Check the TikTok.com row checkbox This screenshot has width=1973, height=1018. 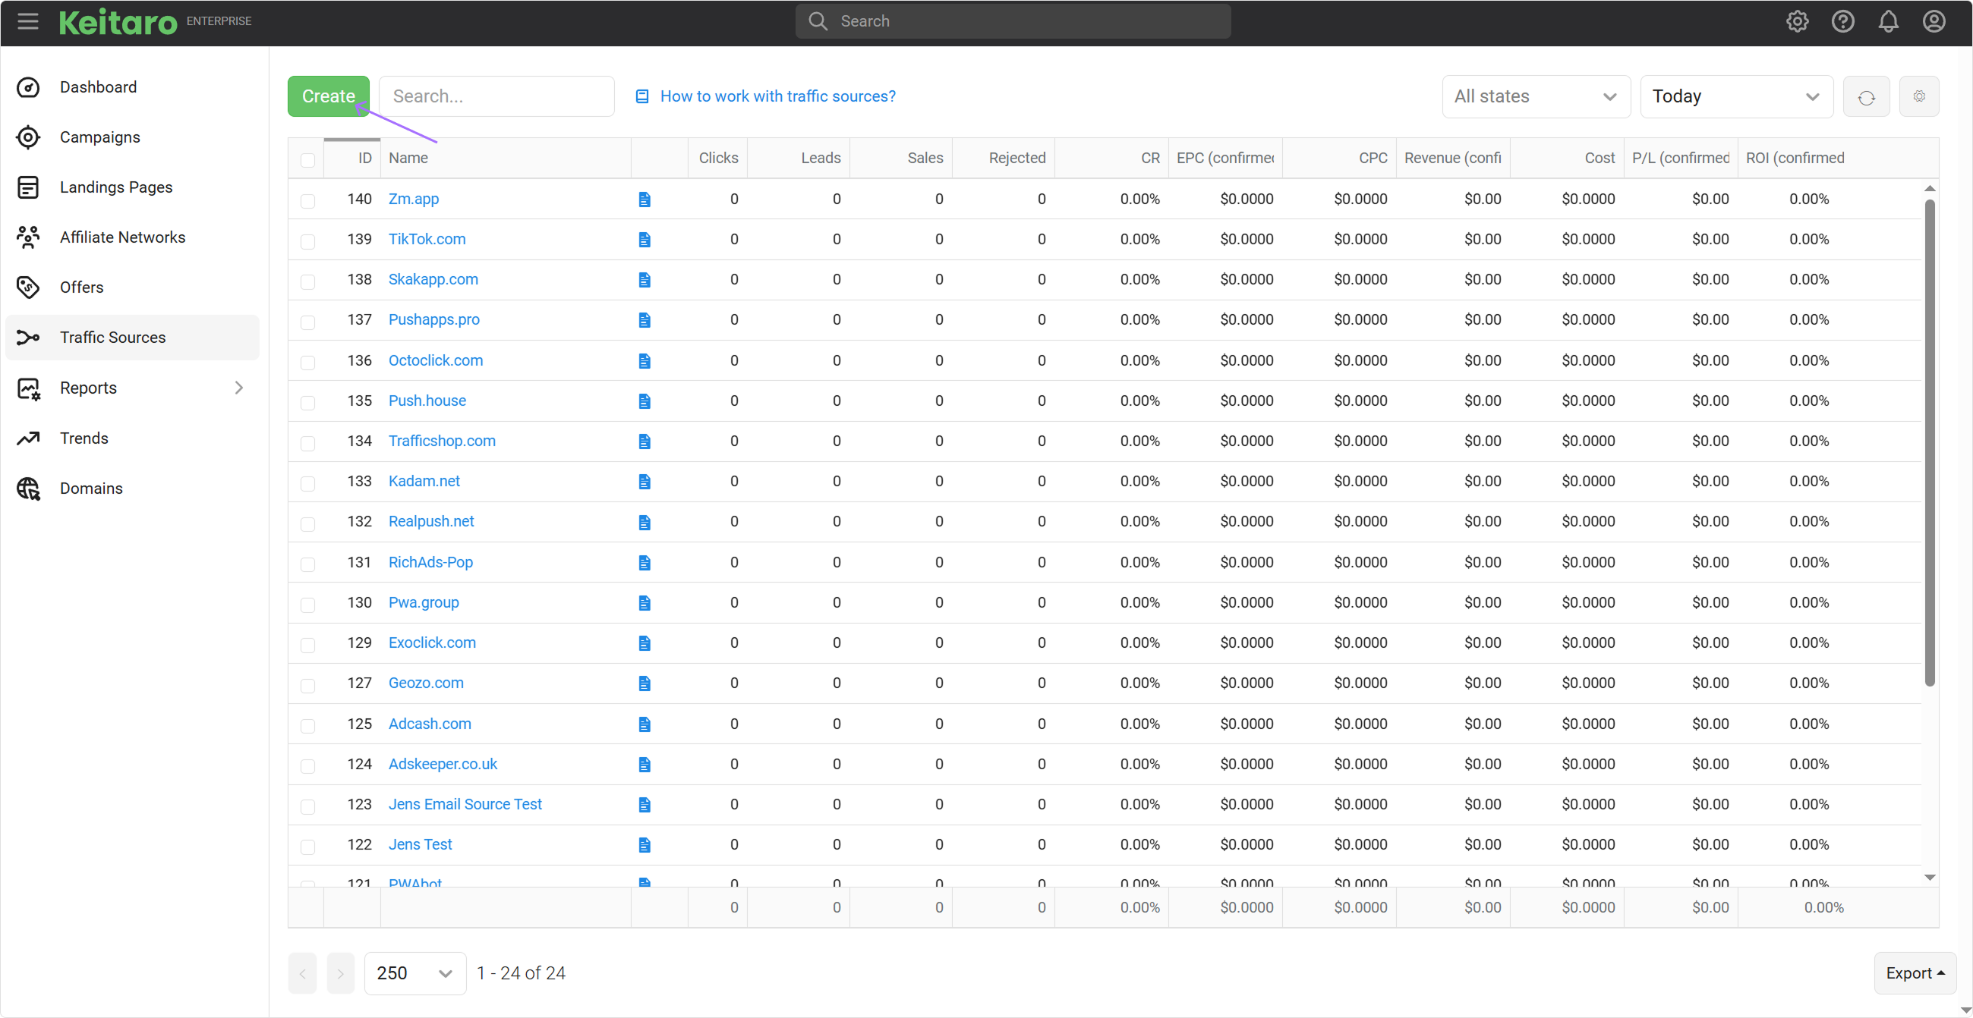click(x=308, y=241)
